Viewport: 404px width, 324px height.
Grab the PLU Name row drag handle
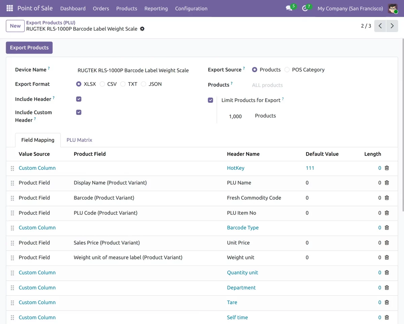click(x=12, y=183)
